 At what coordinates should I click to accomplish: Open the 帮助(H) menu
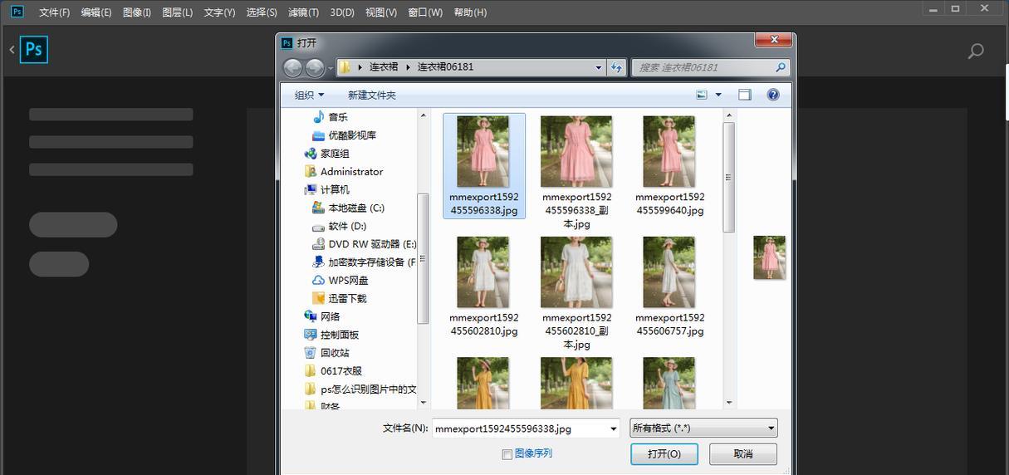pyautogui.click(x=470, y=12)
